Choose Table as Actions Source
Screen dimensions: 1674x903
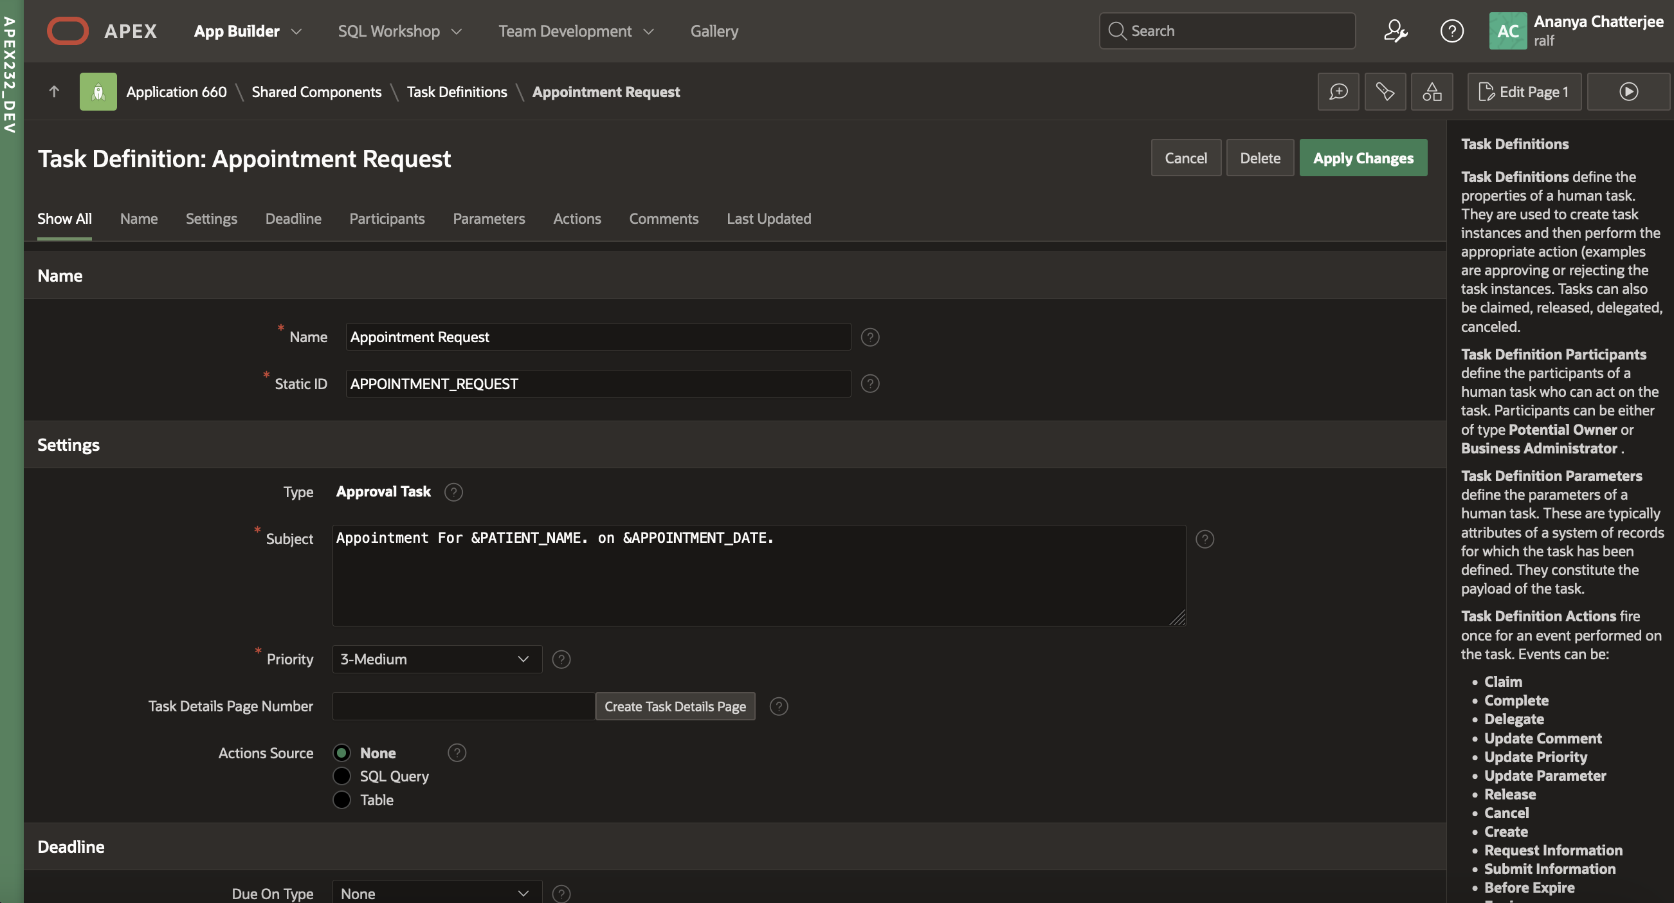tap(342, 799)
